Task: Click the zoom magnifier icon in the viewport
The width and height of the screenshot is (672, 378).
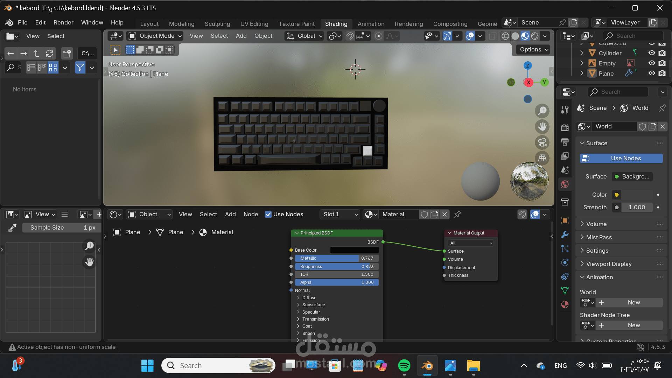Action: tap(542, 111)
